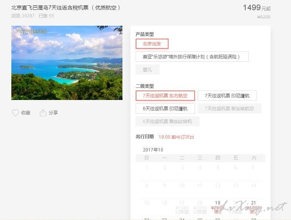Screen dimensions: 291x220
Task: Choose 7天往返机票 印尼鹰航
Action: (x=227, y=95)
